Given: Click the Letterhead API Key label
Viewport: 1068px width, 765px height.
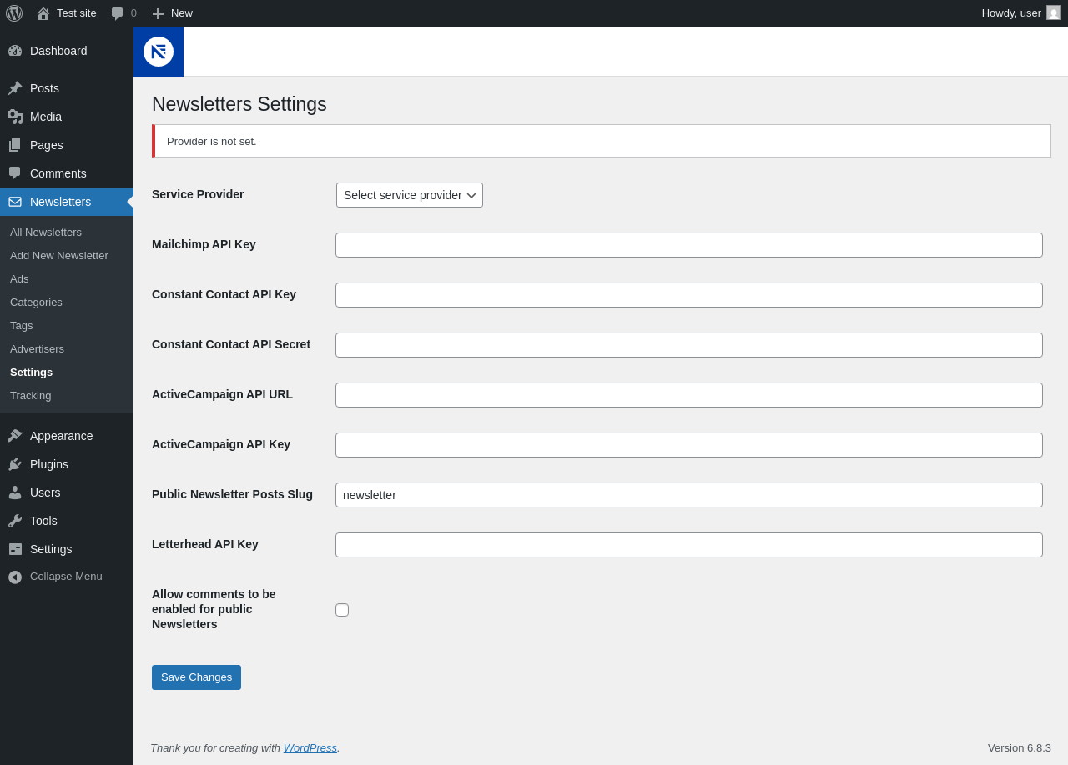Looking at the screenshot, I should pyautogui.click(x=205, y=544).
